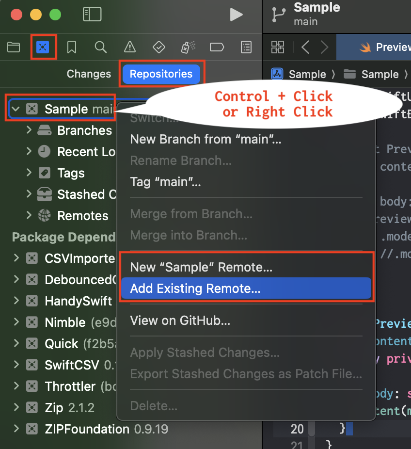Click the Remotes globe icon

click(45, 215)
